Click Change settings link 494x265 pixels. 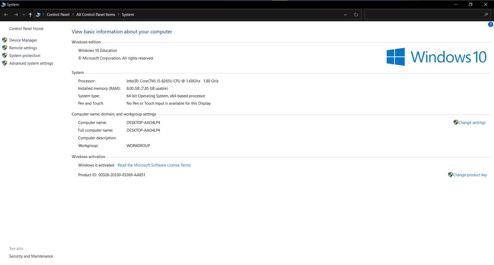click(472, 123)
